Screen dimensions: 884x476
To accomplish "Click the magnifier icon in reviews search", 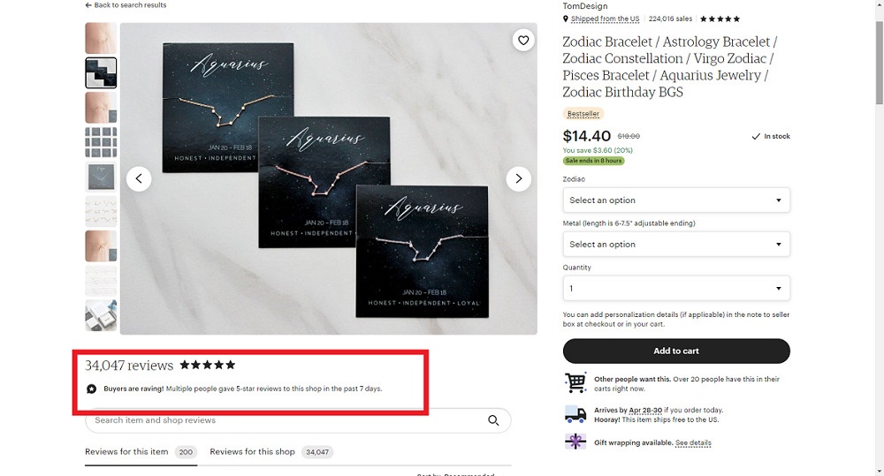I will (x=493, y=420).
